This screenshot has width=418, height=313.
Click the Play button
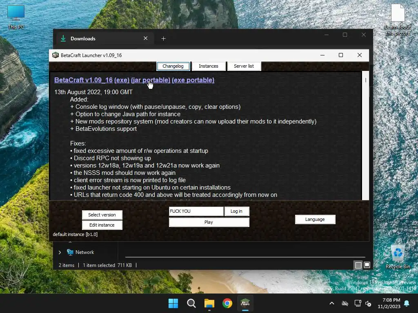tap(209, 222)
